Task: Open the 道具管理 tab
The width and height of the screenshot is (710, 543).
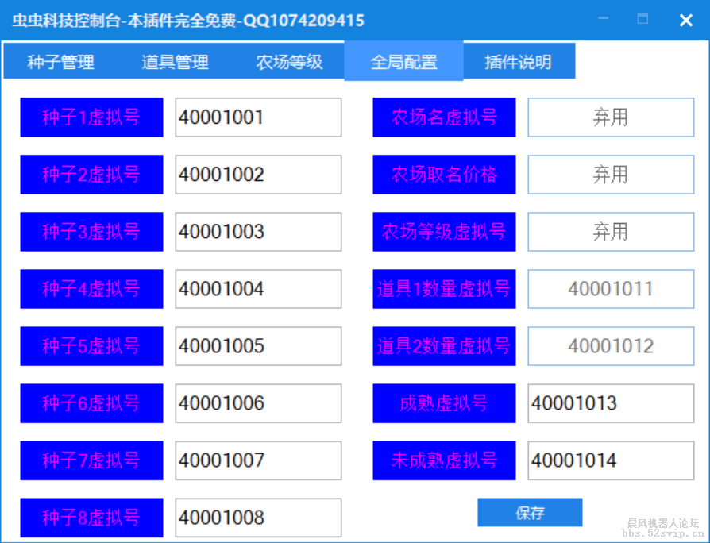Action: pyautogui.click(x=173, y=60)
